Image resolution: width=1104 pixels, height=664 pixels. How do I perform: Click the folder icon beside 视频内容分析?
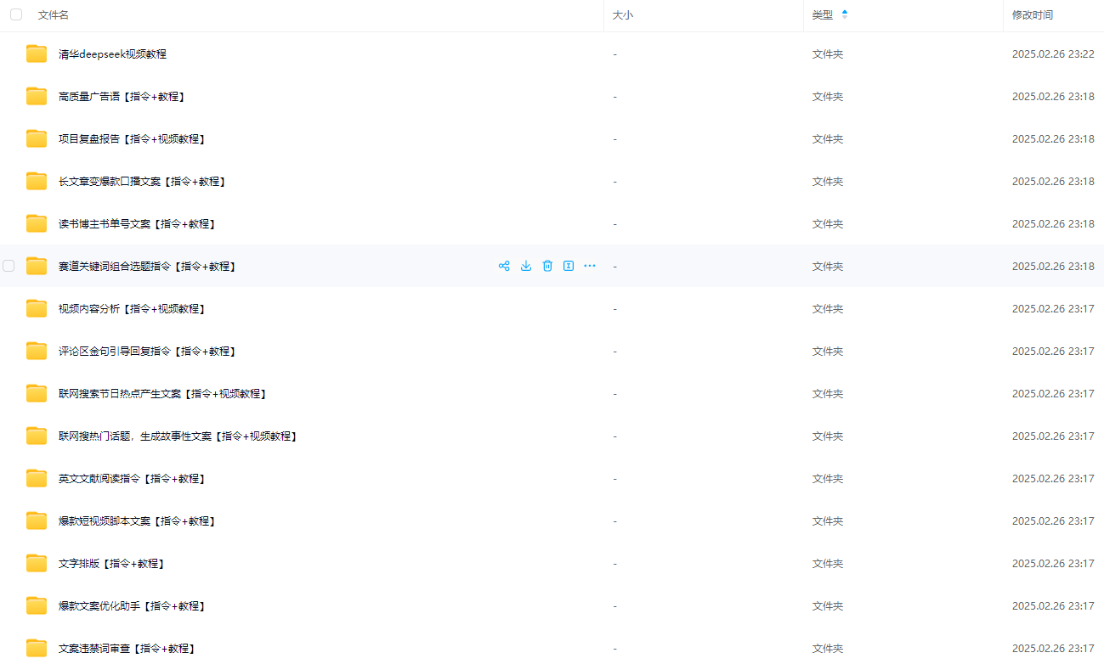click(37, 308)
